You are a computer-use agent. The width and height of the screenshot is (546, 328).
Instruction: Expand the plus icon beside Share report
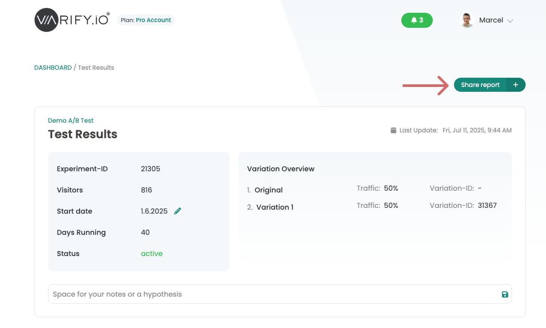click(x=515, y=85)
